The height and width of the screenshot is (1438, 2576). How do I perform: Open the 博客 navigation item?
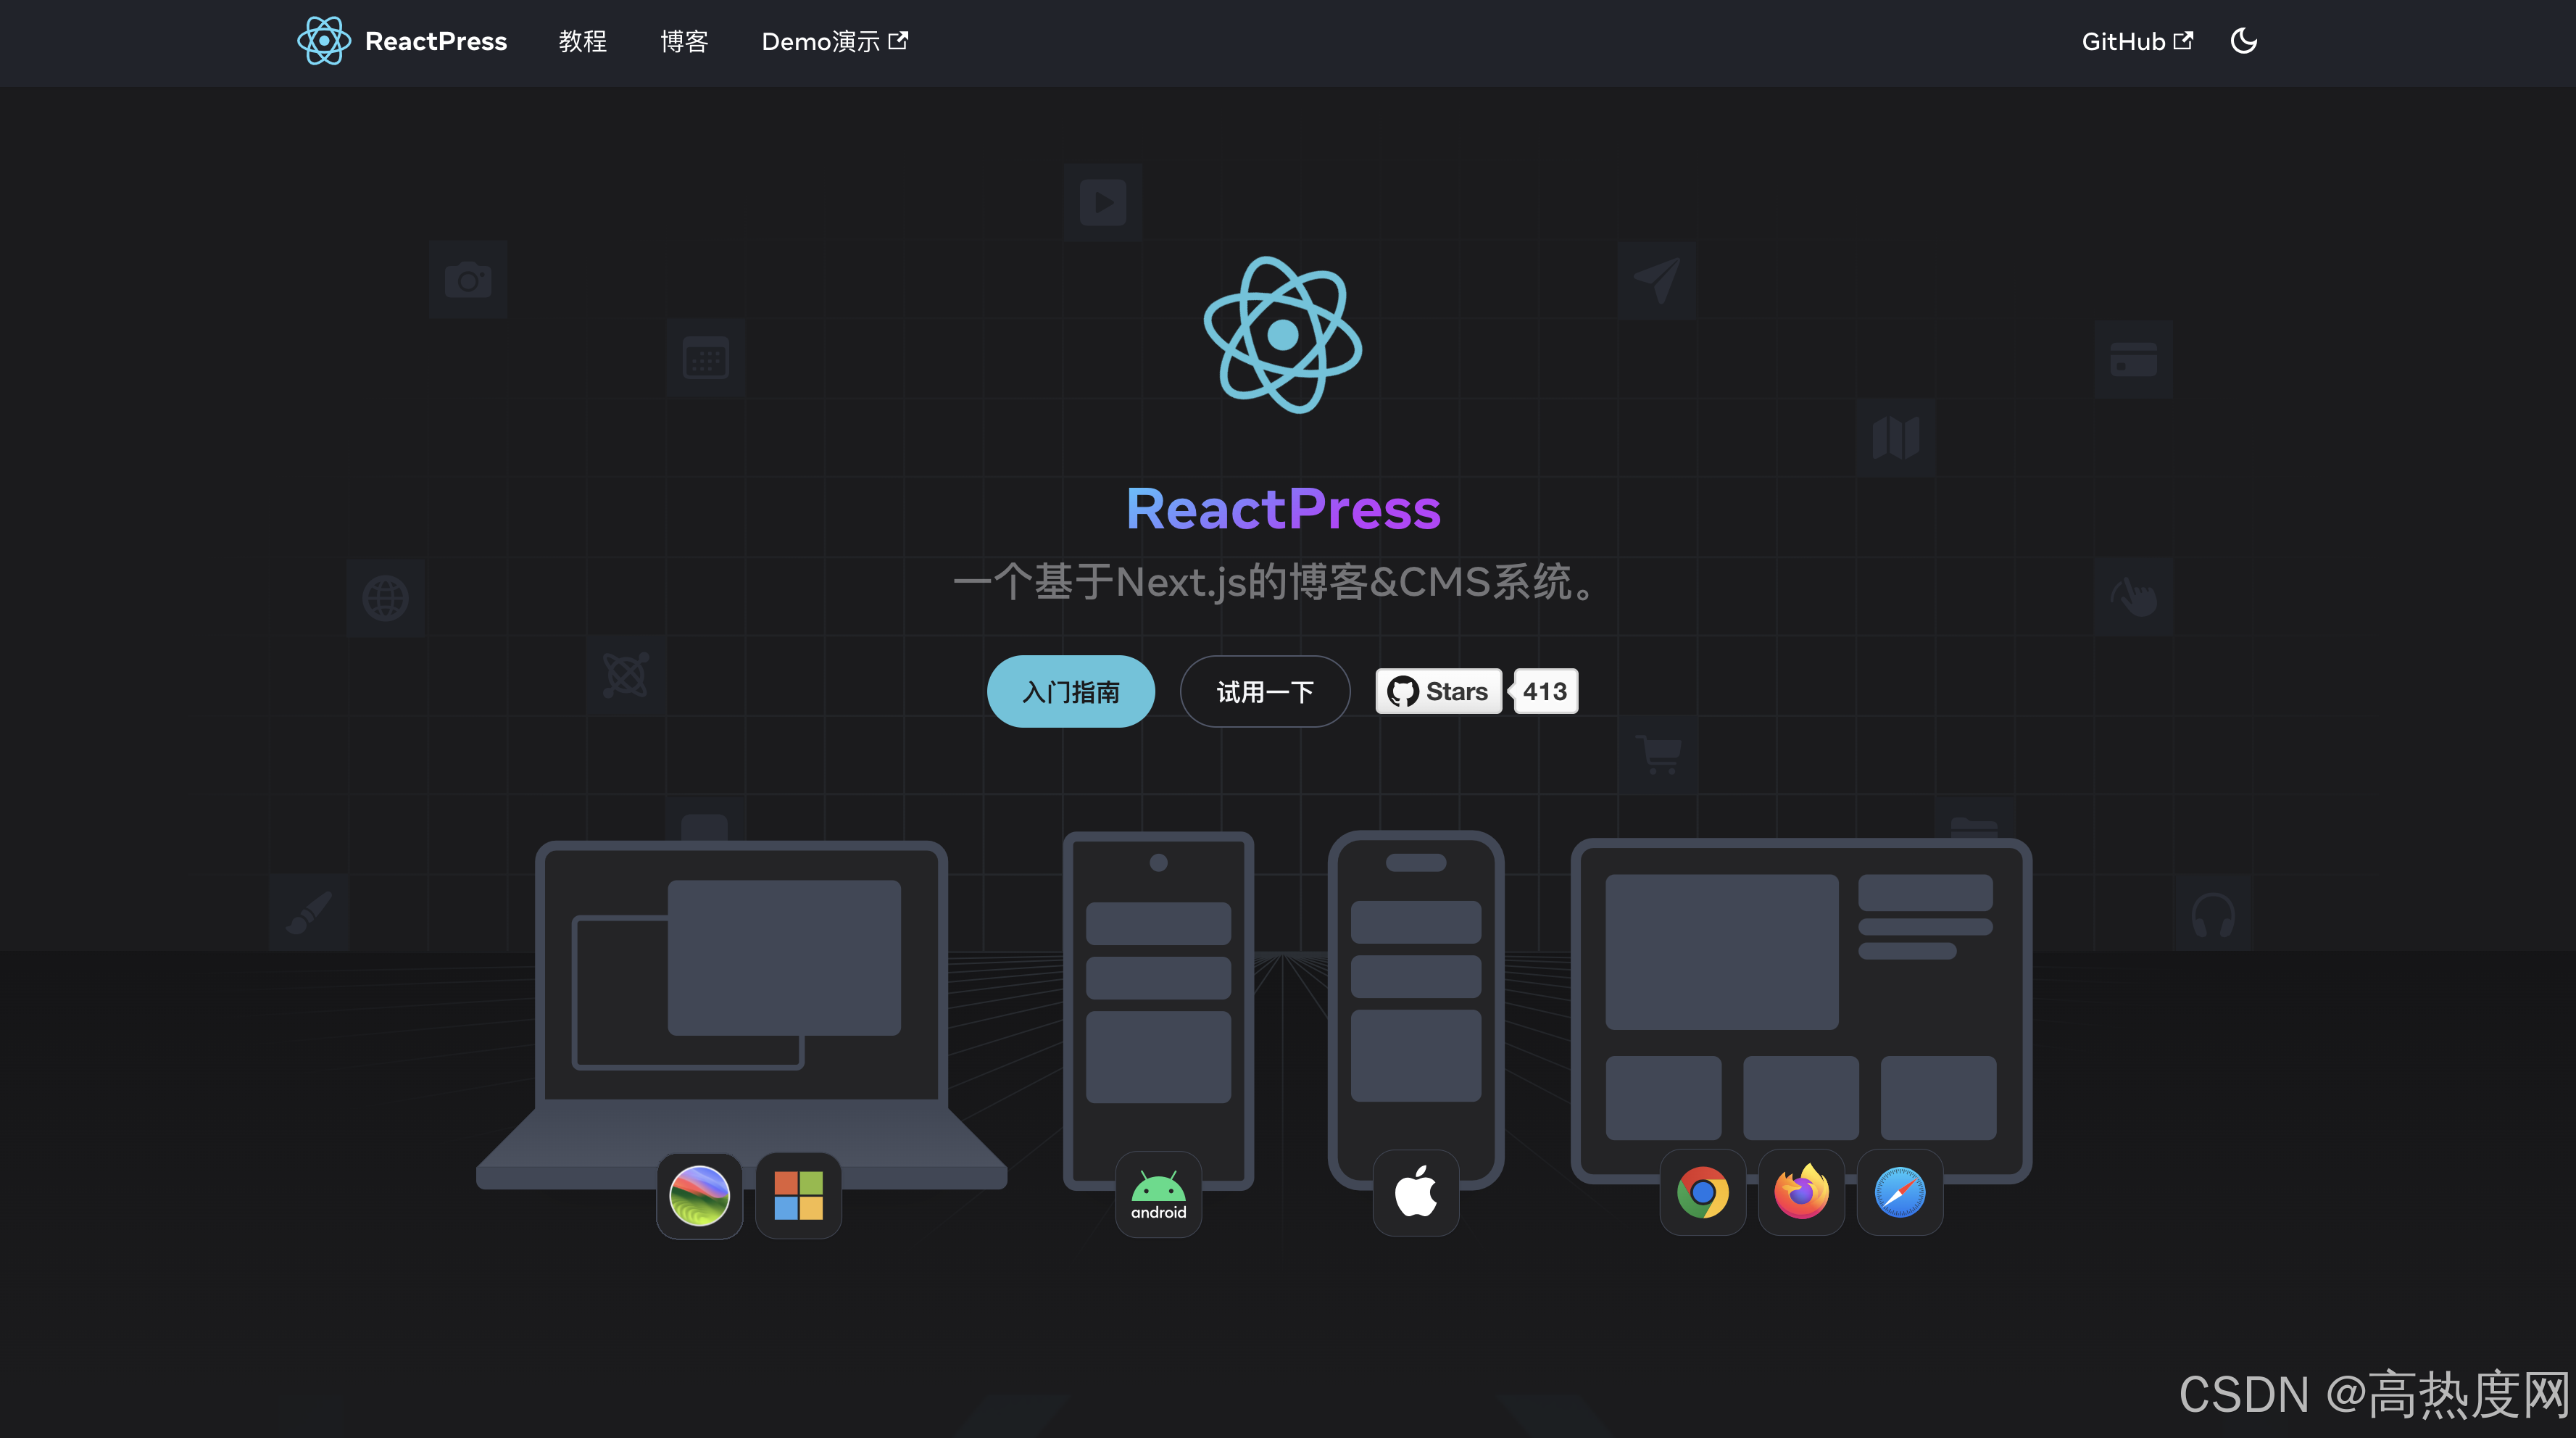pos(684,41)
